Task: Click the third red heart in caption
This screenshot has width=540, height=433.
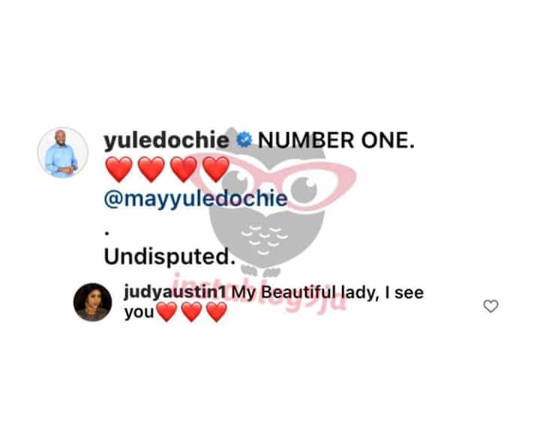Action: point(184,169)
